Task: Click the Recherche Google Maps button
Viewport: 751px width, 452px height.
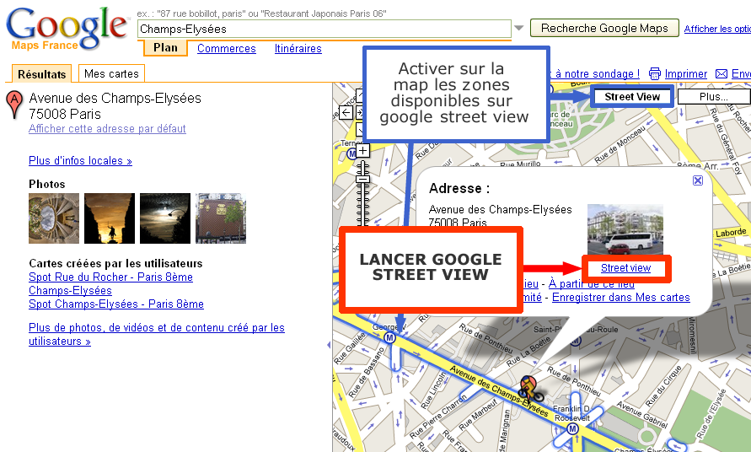Action: (x=604, y=29)
